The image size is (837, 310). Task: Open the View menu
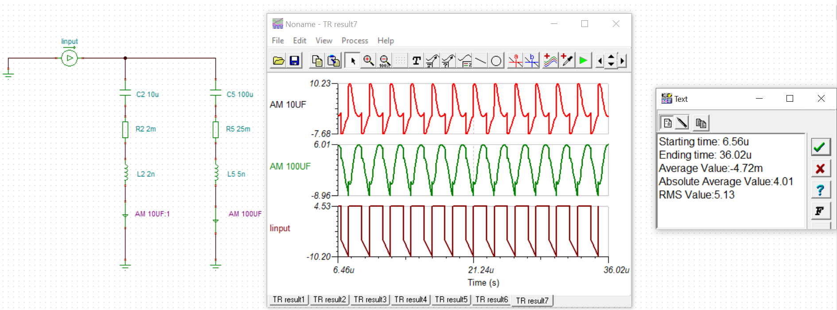click(323, 41)
